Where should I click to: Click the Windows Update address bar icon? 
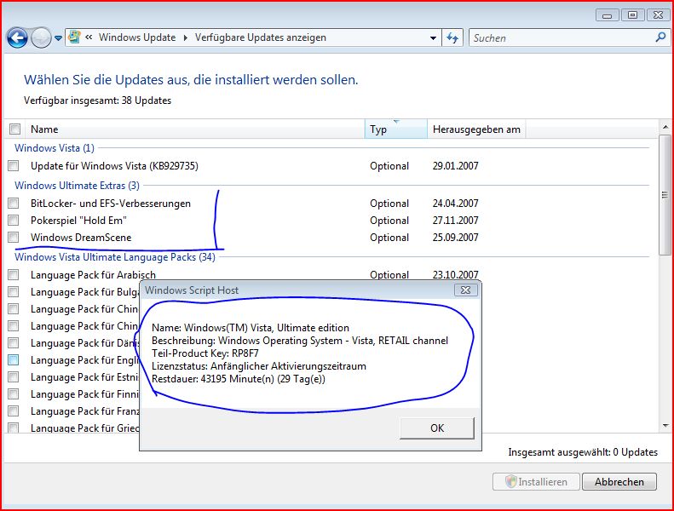[74, 37]
